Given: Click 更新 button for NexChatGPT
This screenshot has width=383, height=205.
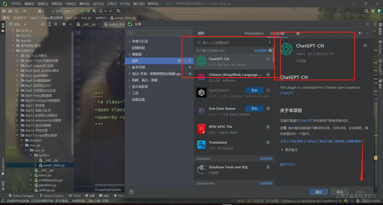Looking at the screenshot, I should click(254, 90).
